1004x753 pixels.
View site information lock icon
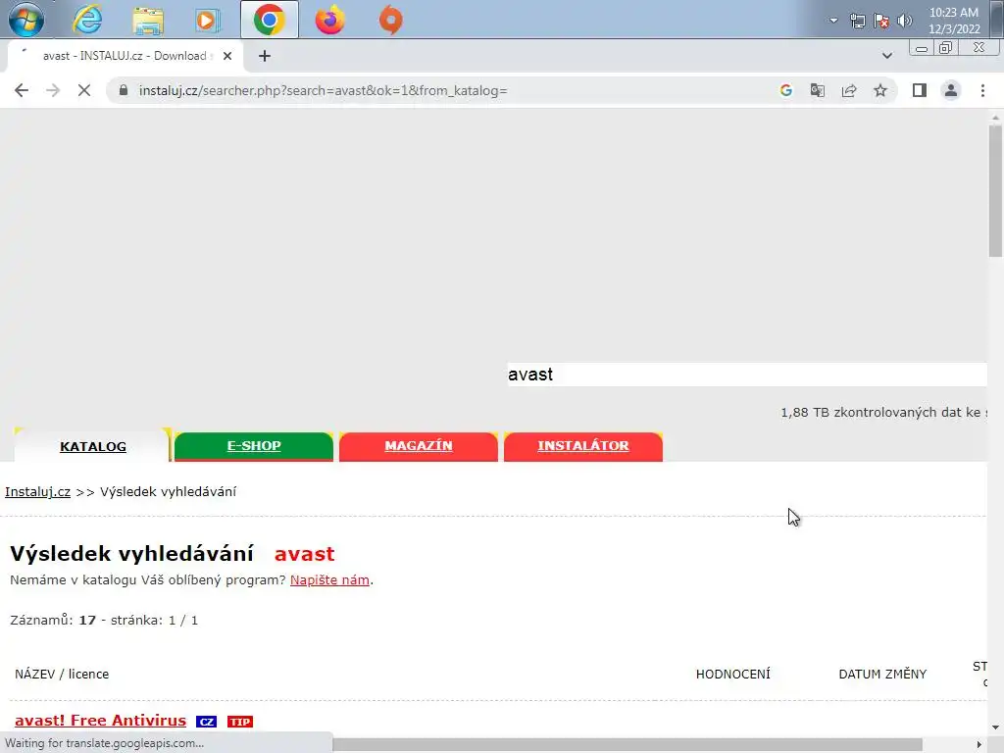click(124, 90)
